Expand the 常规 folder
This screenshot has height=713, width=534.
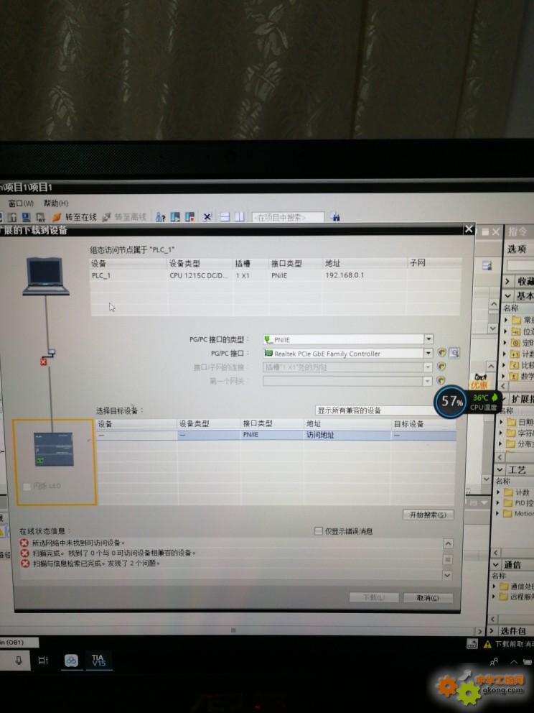pyautogui.click(x=506, y=320)
